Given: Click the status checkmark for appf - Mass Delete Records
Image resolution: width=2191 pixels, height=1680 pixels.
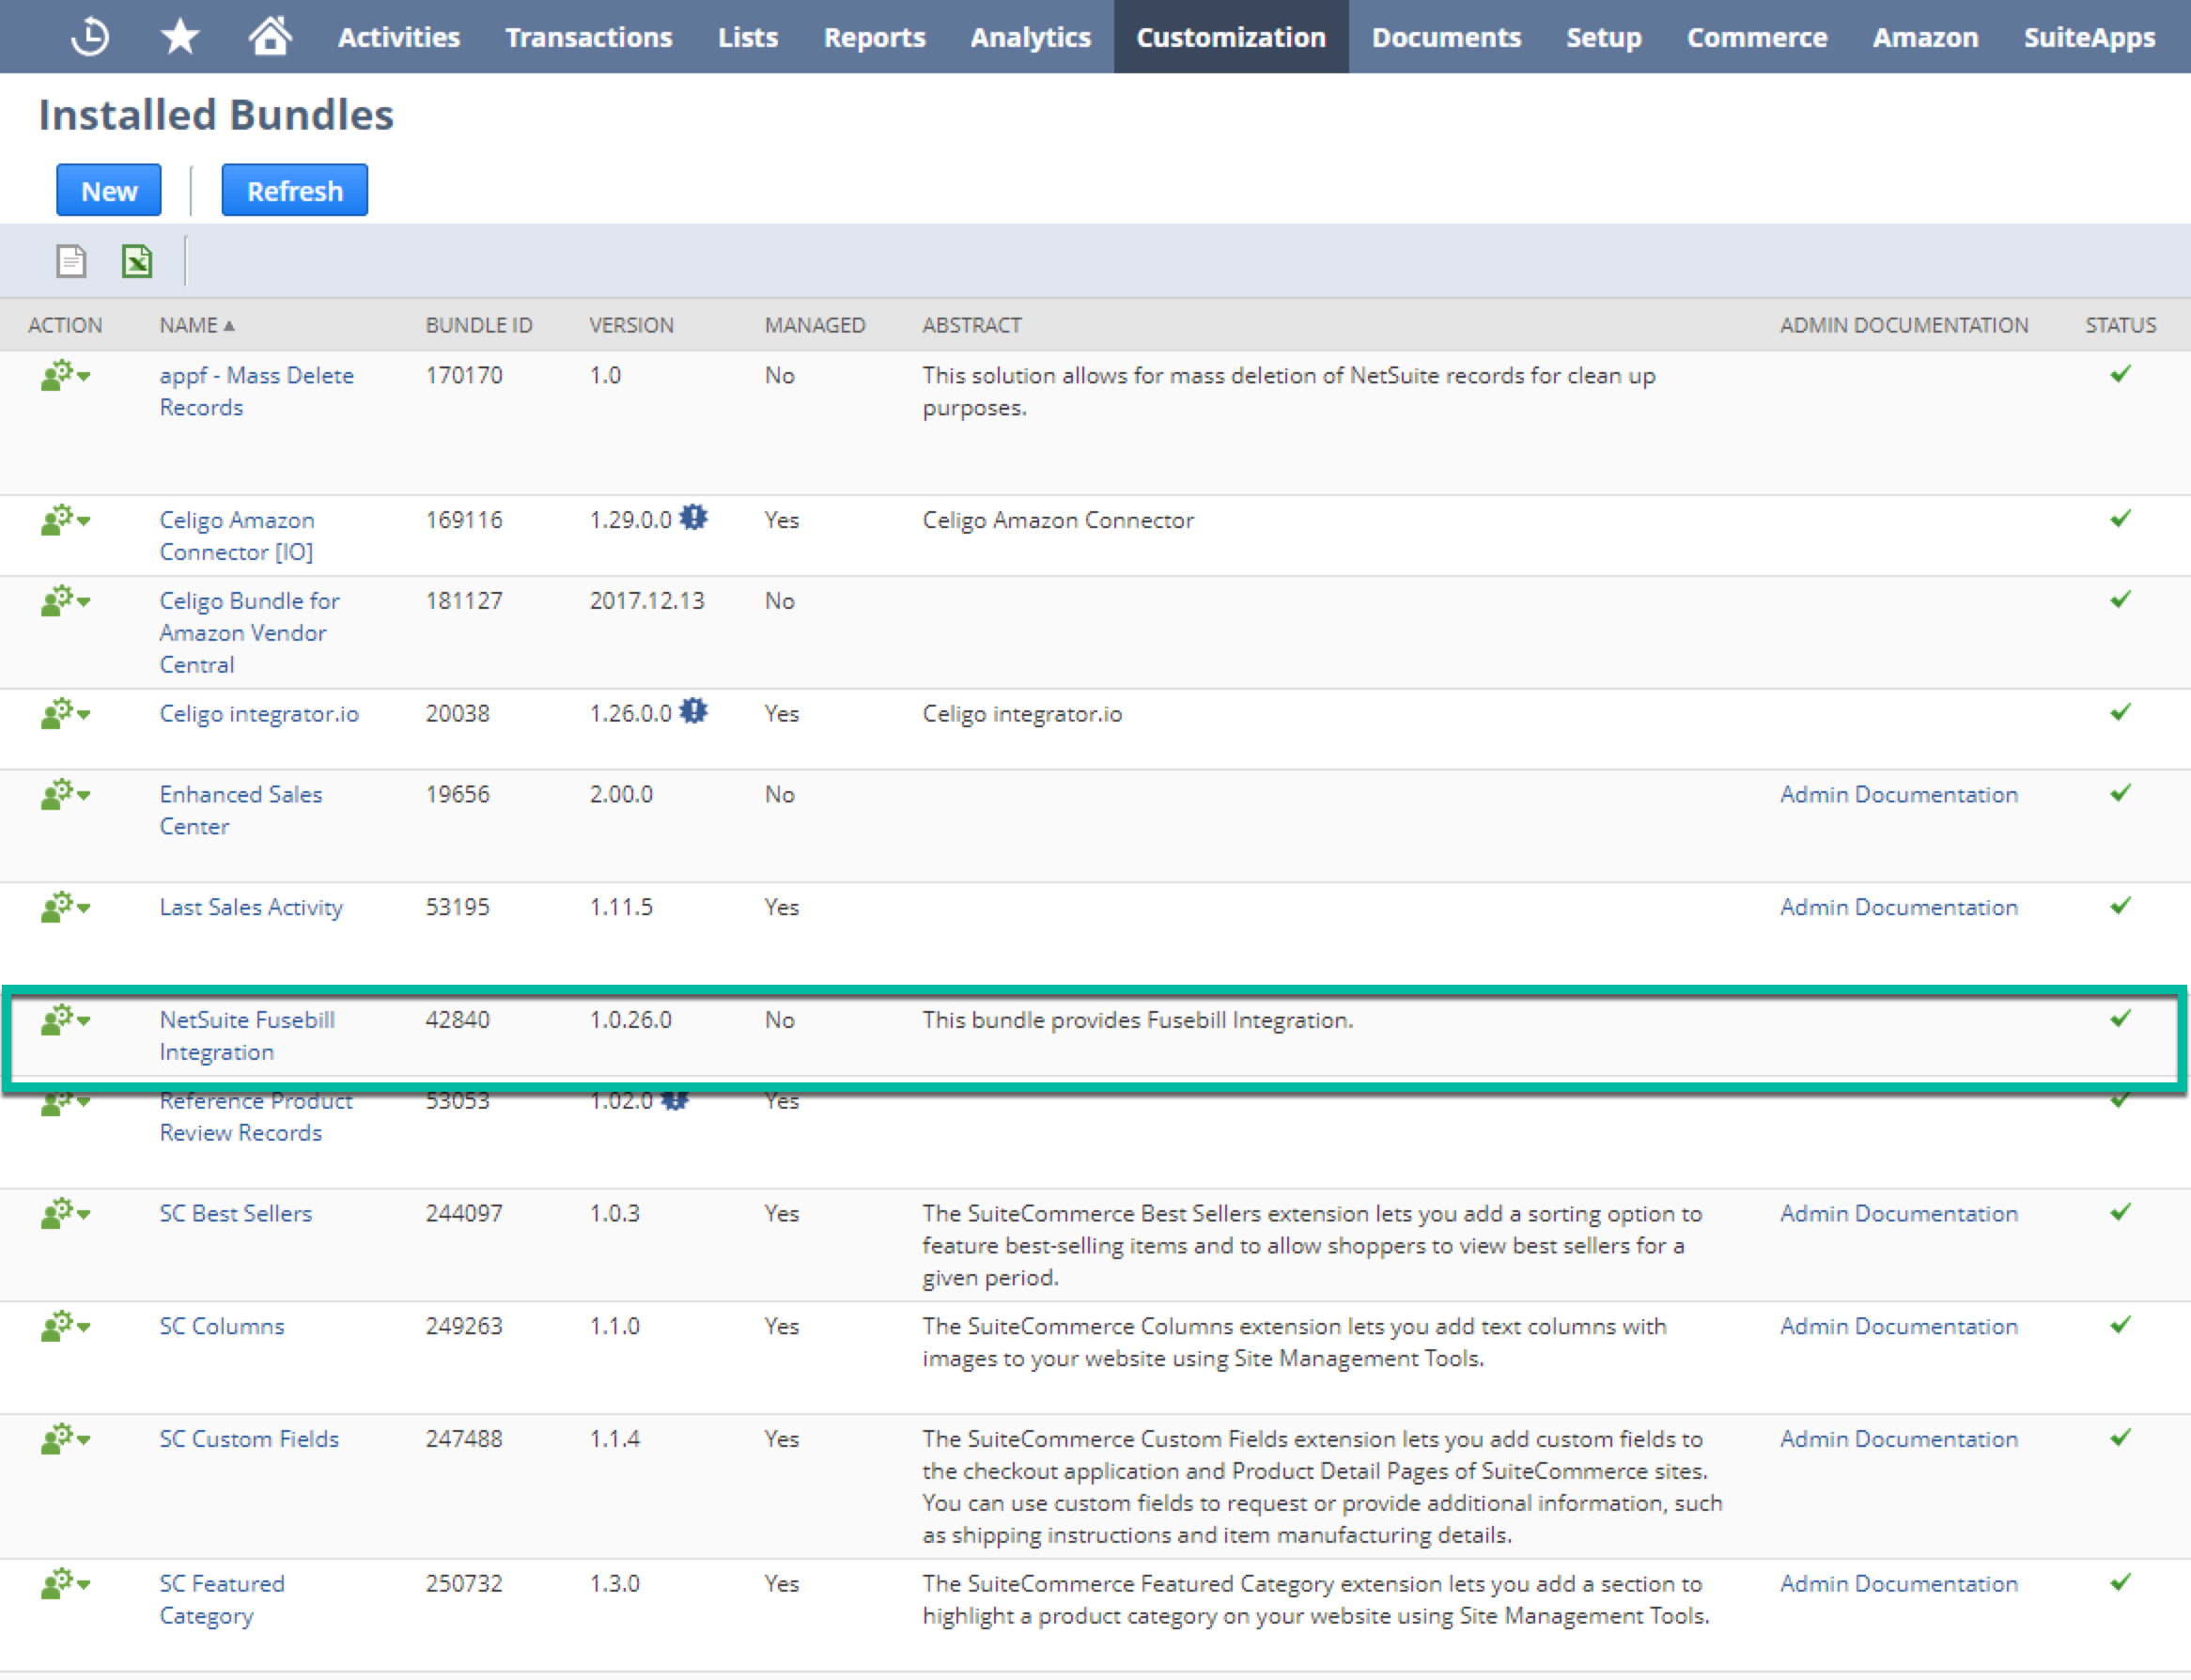Looking at the screenshot, I should click(2120, 374).
